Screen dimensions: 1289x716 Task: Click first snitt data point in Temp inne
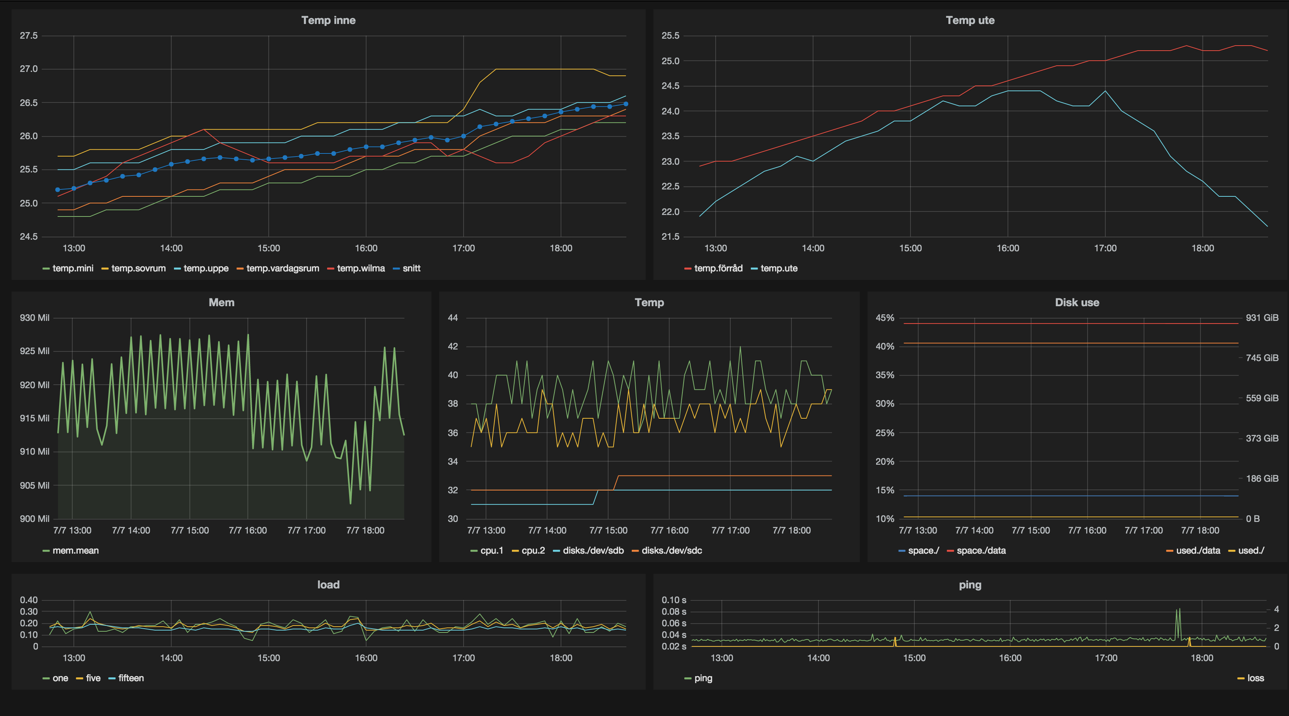pos(58,190)
